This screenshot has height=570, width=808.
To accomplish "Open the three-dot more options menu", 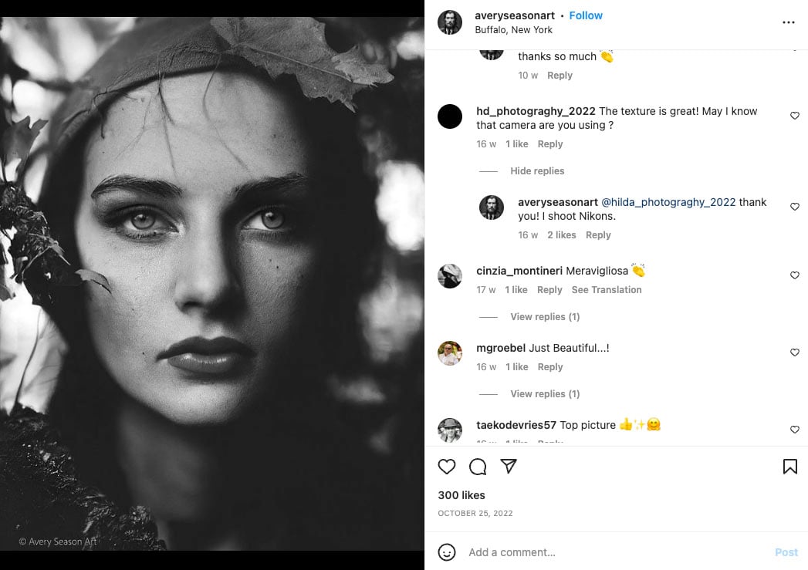I will click(x=788, y=22).
